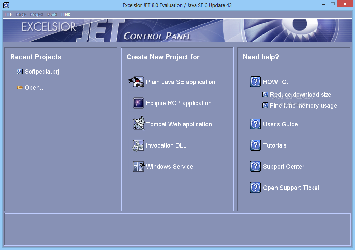This screenshot has height=250, width=355.
Task: Close the Excelsior JET window
Action: (x=345, y=4)
